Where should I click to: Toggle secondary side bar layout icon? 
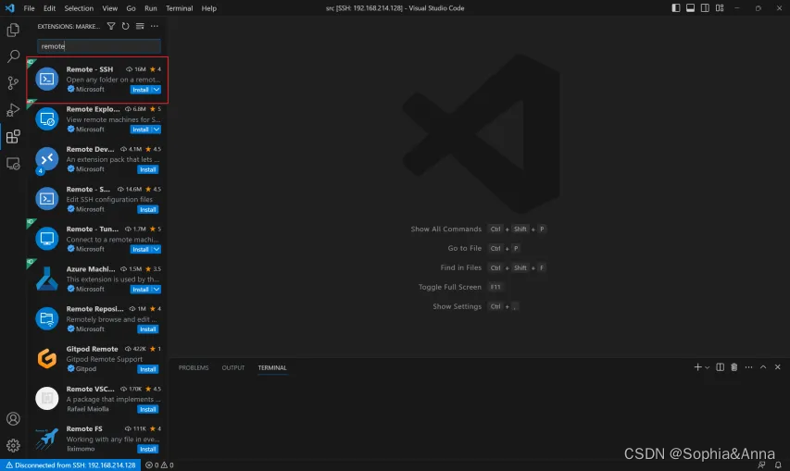pyautogui.click(x=705, y=8)
